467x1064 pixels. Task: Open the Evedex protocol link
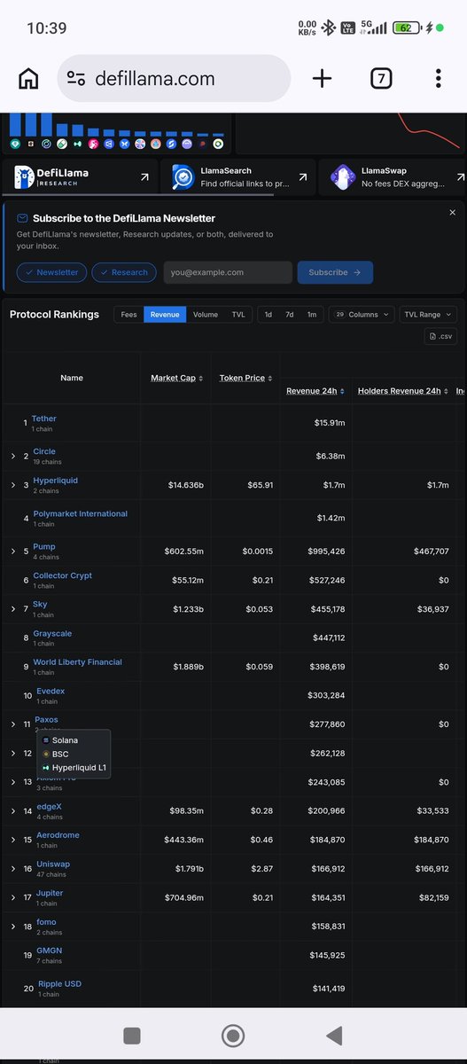coord(51,691)
